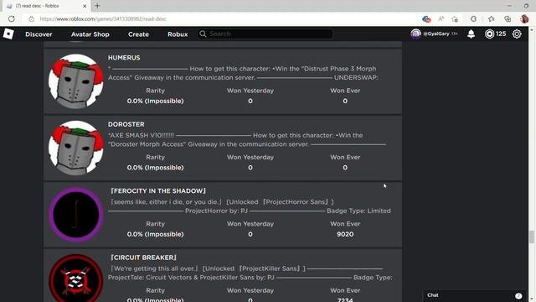Open the browser extensions icon

click(x=473, y=18)
